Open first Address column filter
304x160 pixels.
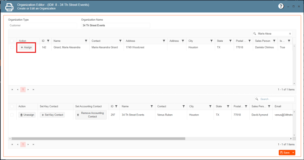164,41
